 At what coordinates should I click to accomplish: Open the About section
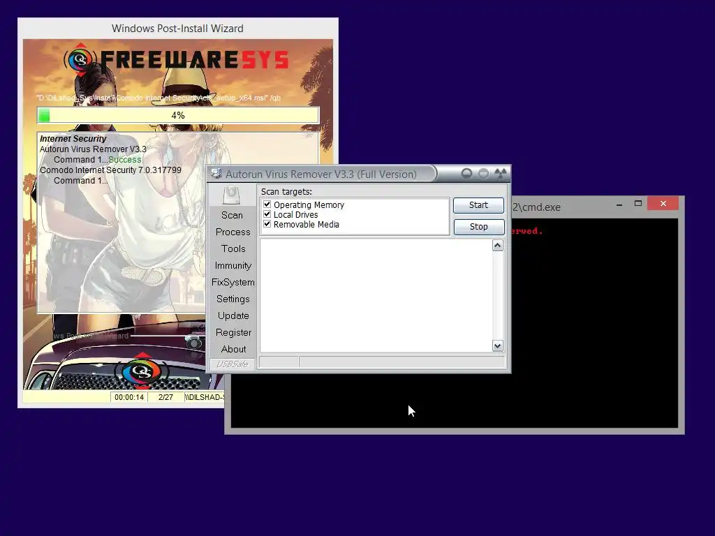tap(233, 349)
